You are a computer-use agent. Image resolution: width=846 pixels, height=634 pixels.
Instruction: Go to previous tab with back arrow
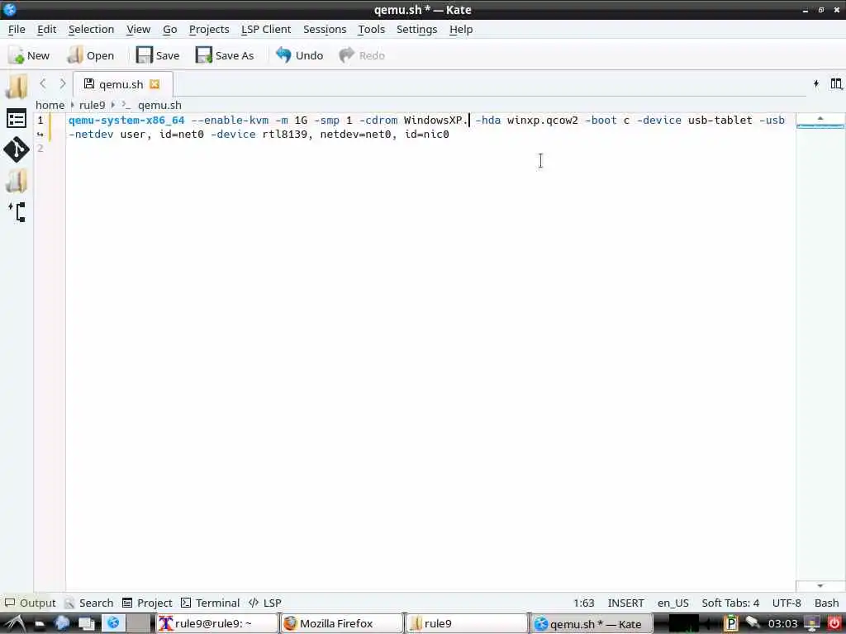43,83
